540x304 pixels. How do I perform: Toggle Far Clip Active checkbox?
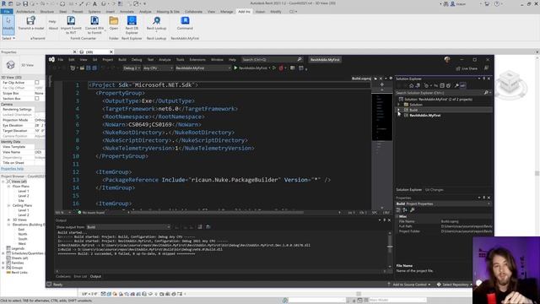coord(37,83)
